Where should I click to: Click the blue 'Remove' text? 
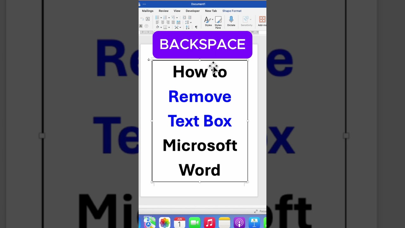(x=200, y=97)
